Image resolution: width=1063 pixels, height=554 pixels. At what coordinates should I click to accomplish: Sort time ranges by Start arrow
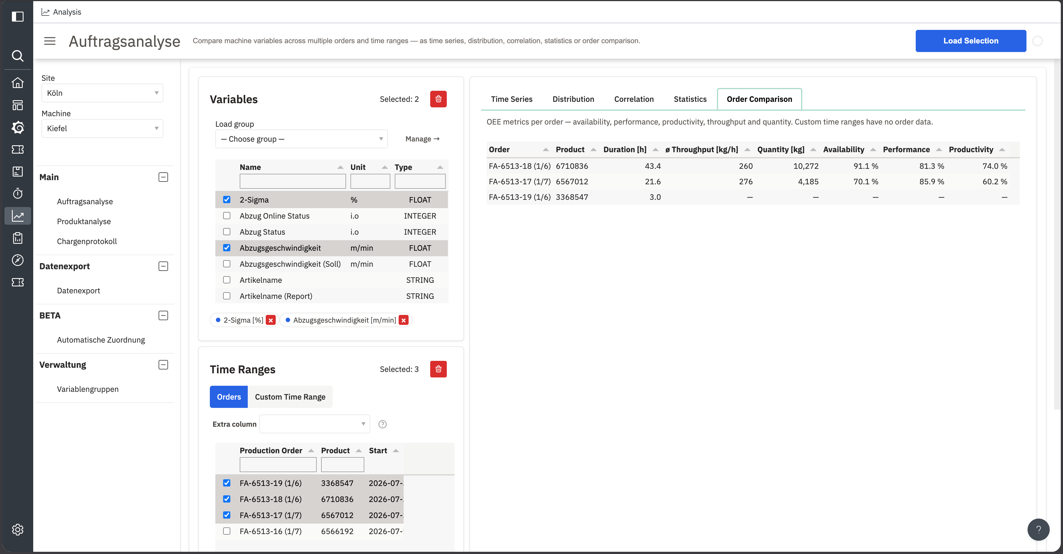click(x=396, y=451)
